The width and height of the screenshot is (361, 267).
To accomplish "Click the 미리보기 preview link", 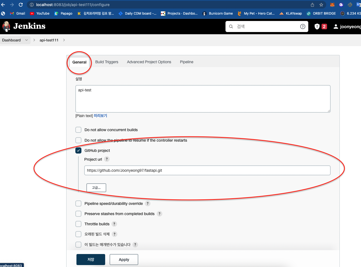I will coord(100,116).
